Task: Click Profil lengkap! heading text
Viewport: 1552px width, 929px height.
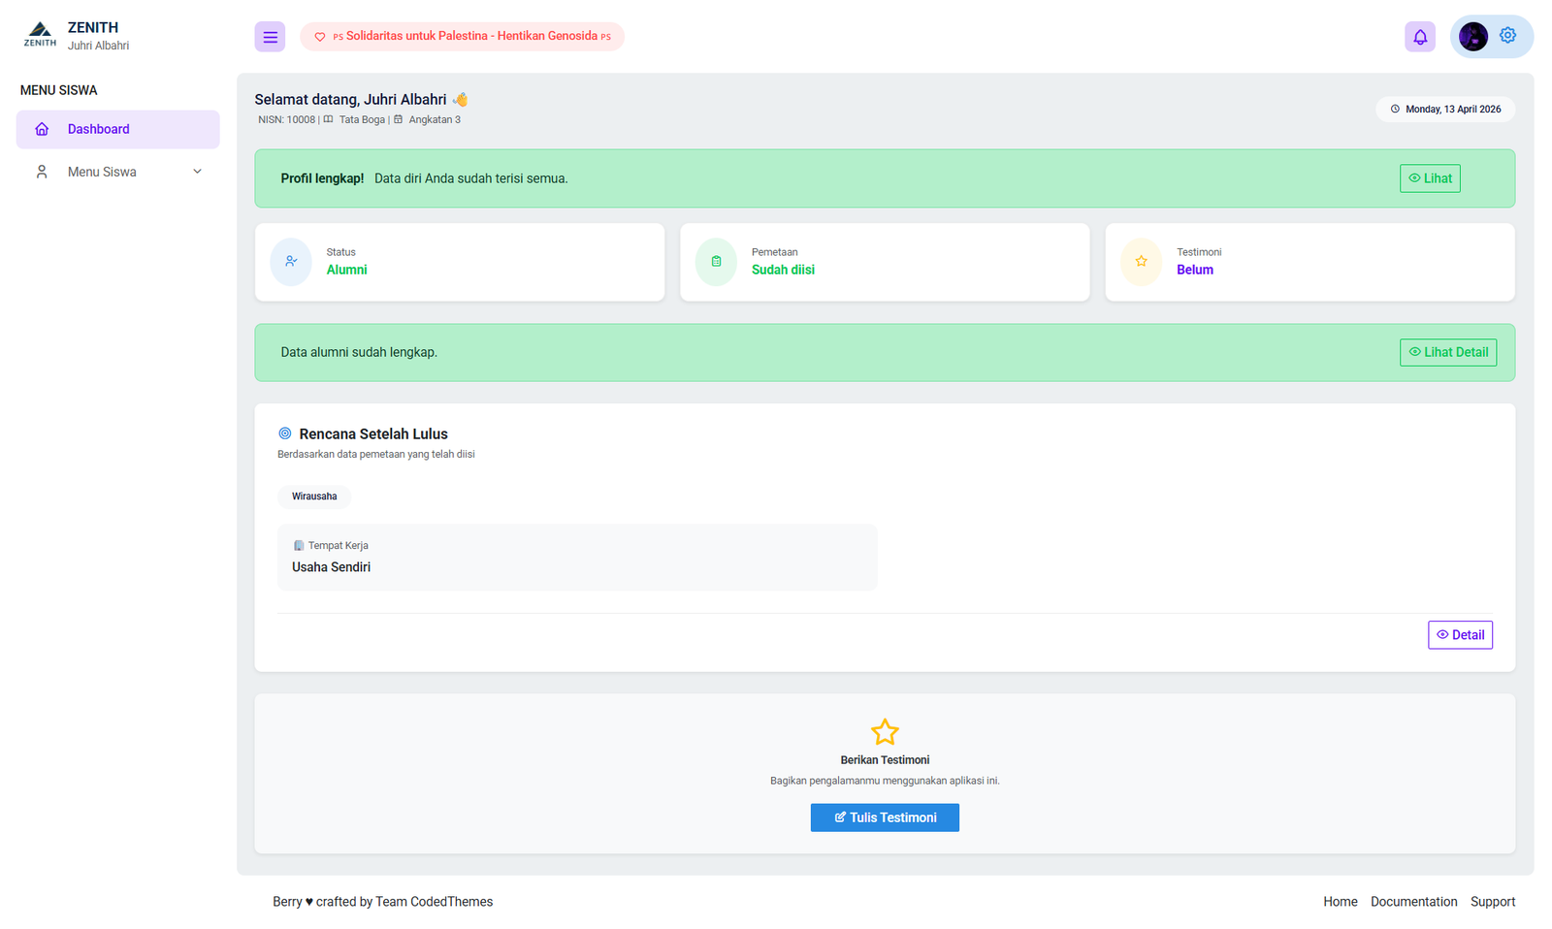Action: click(322, 178)
